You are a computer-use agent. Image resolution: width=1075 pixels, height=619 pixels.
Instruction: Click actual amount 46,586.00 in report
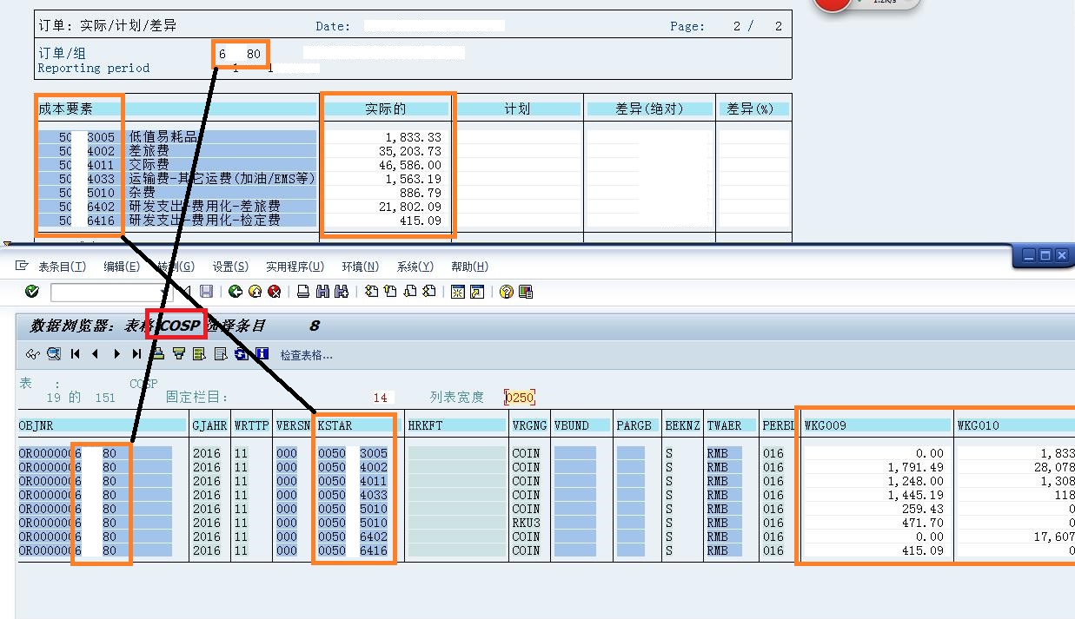click(x=410, y=165)
